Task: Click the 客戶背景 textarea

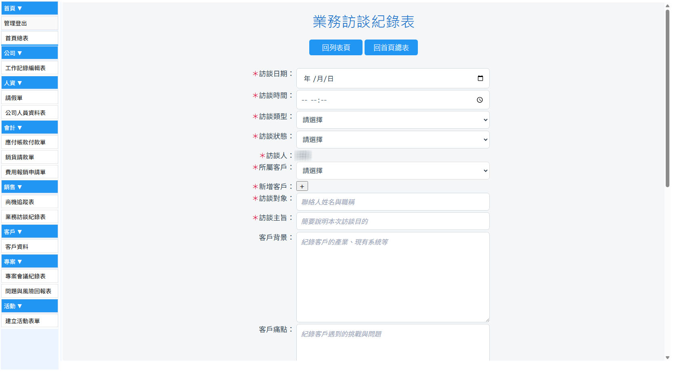Action: pos(393,277)
